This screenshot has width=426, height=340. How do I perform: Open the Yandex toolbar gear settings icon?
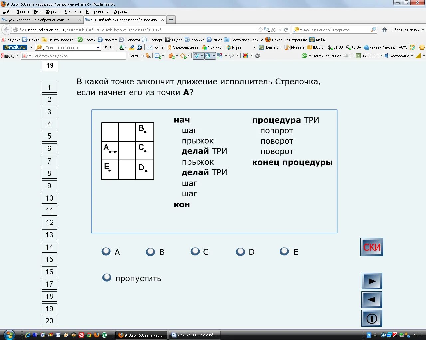pos(257,56)
